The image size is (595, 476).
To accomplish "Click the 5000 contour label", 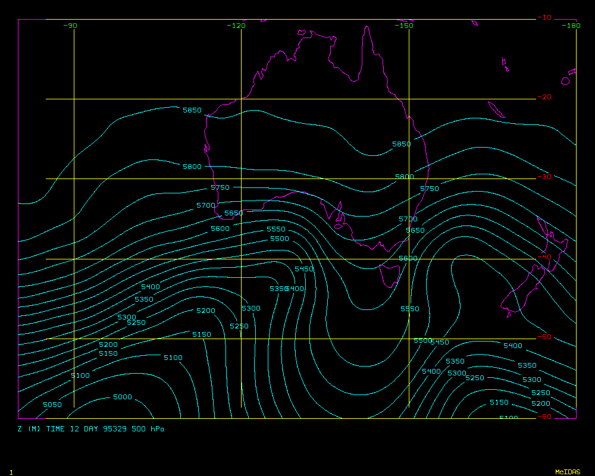I will pyautogui.click(x=123, y=397).
